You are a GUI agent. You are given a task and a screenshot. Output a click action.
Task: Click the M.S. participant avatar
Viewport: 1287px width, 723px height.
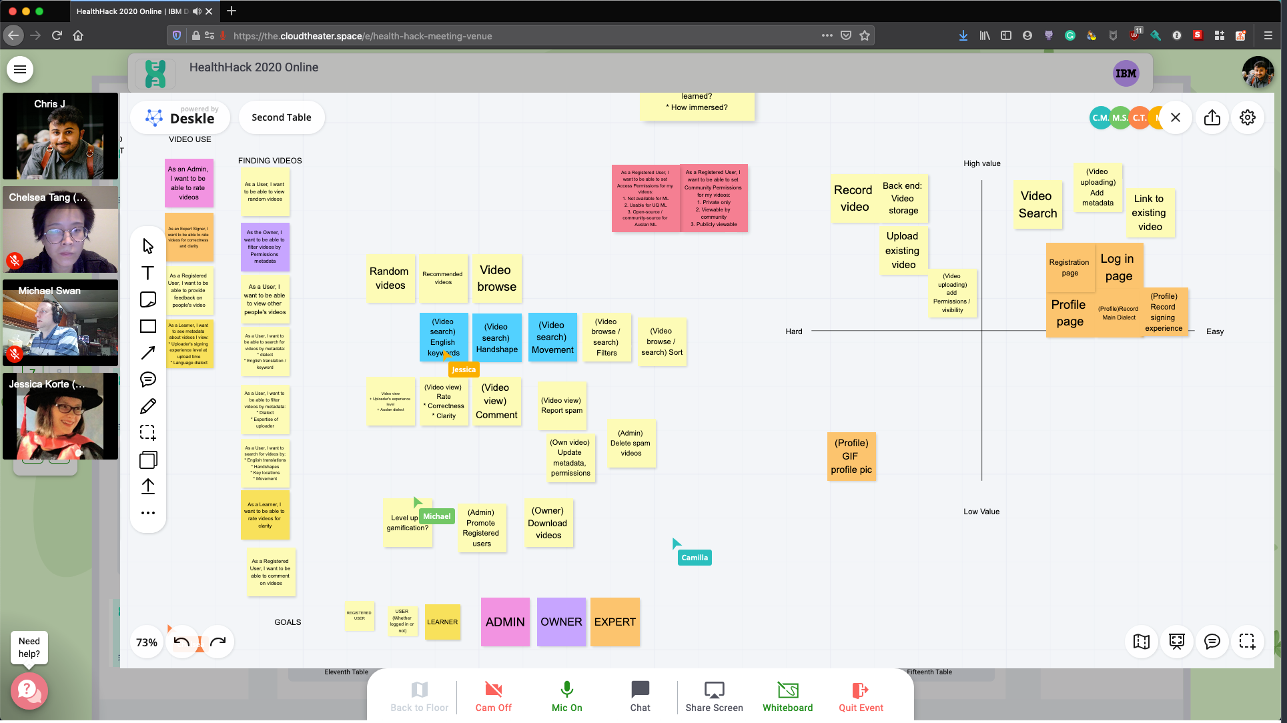(1120, 118)
